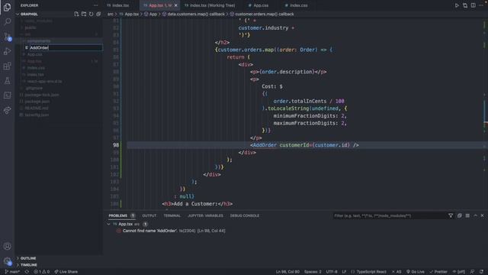The height and width of the screenshot is (275, 488).
Task: Click Ln 98, Col 80 cursor position
Action: click(x=287, y=272)
